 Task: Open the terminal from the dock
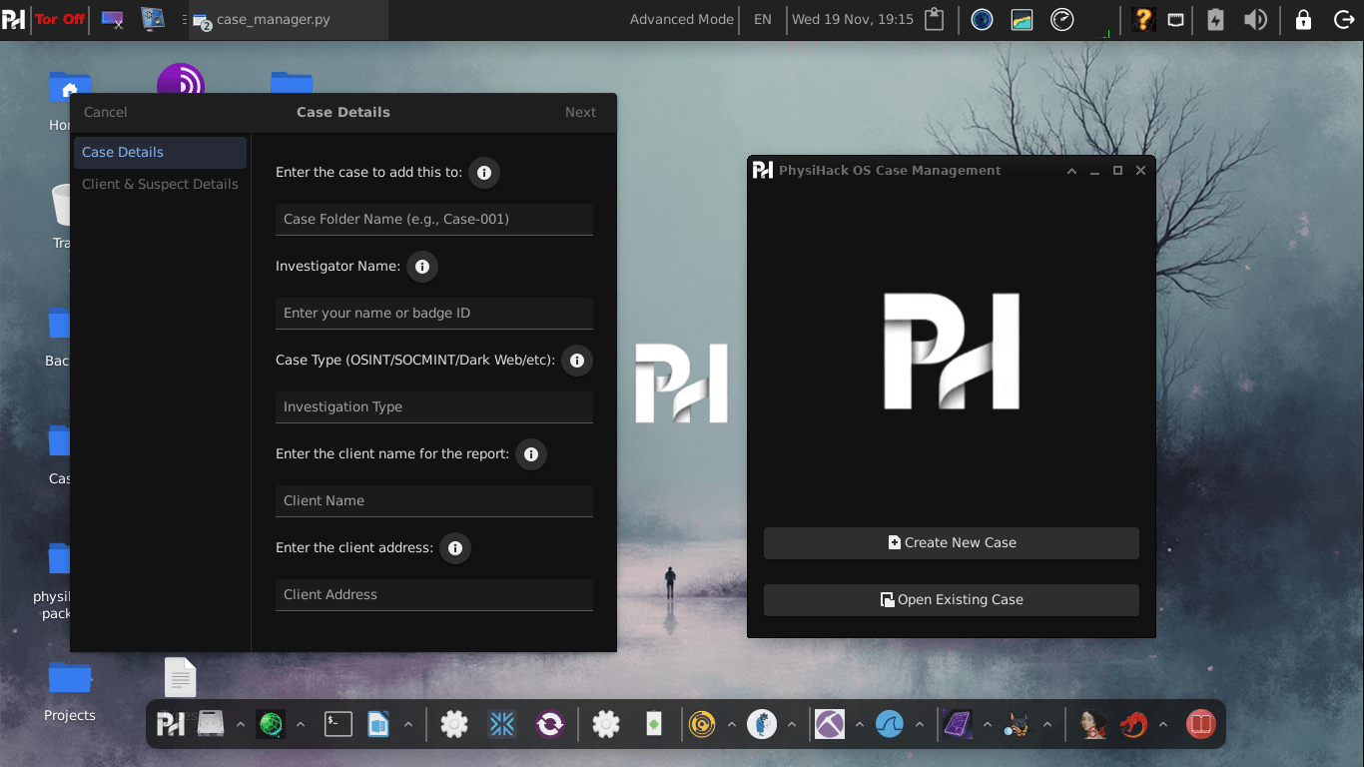click(339, 724)
